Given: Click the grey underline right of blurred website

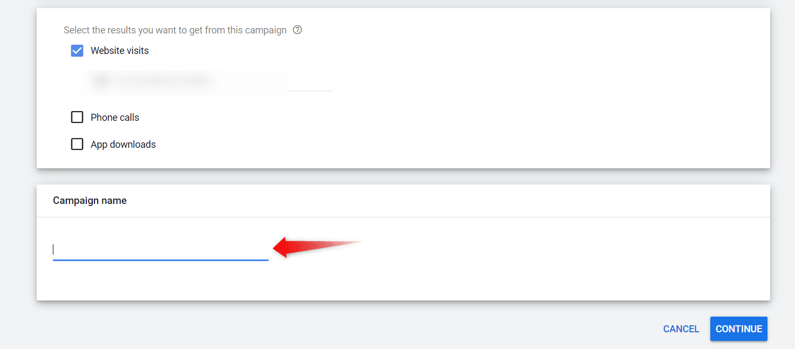Looking at the screenshot, I should point(311,91).
